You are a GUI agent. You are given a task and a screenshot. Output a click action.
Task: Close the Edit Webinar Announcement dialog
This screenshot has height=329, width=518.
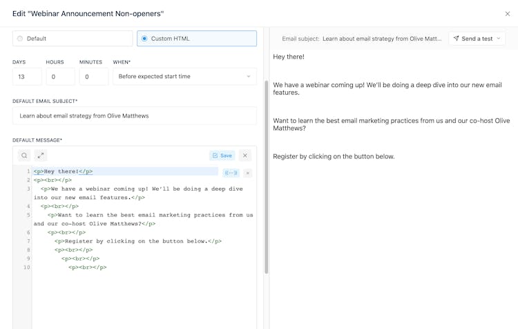pyautogui.click(x=508, y=14)
